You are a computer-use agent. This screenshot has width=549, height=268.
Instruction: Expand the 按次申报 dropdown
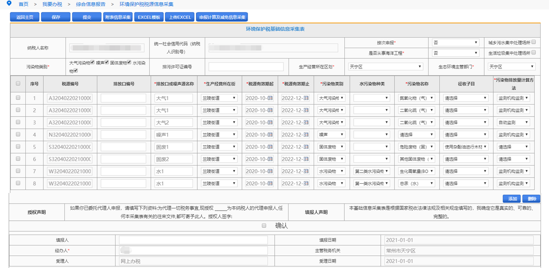point(455,43)
